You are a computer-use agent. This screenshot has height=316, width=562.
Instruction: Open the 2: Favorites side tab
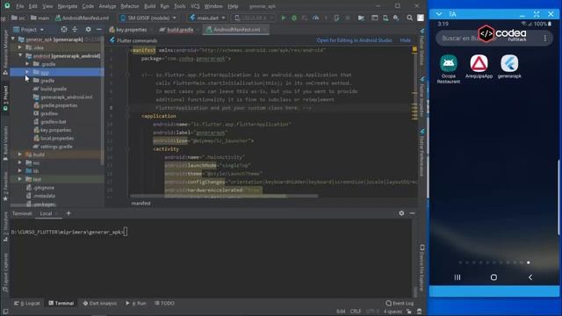[x=5, y=186]
